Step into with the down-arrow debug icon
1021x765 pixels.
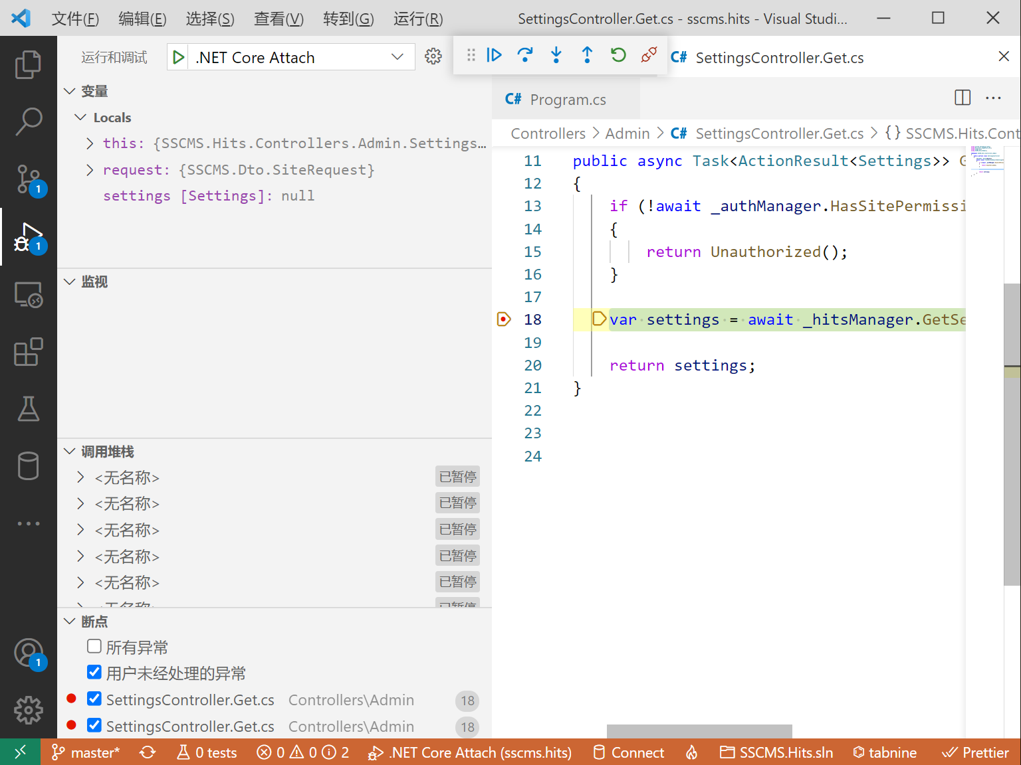click(556, 55)
